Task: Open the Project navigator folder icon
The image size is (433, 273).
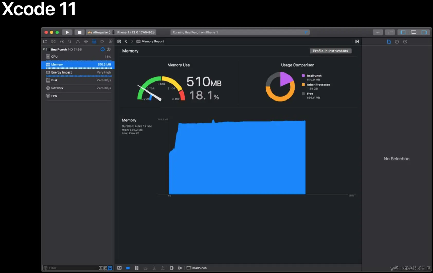Action: 45,41
